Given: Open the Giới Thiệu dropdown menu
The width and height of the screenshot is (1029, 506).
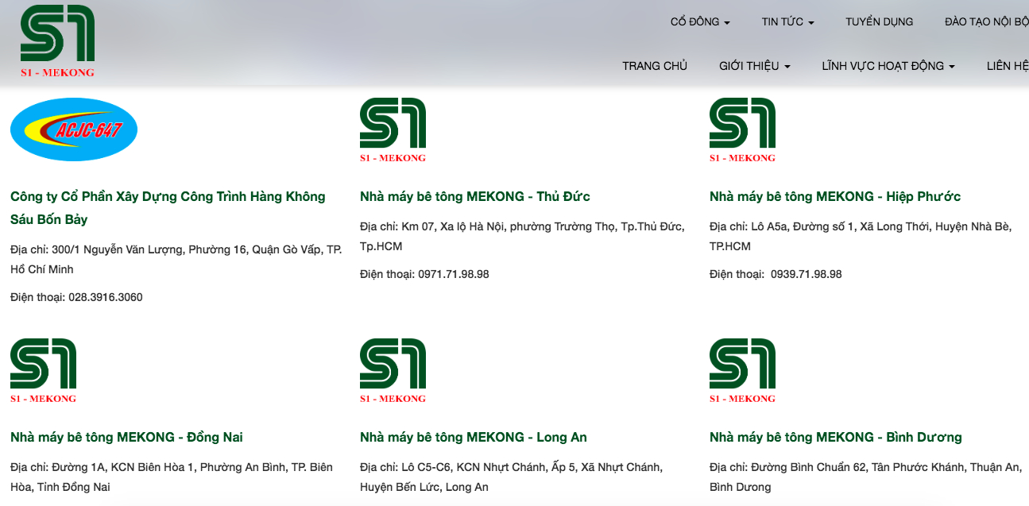Looking at the screenshot, I should (754, 66).
